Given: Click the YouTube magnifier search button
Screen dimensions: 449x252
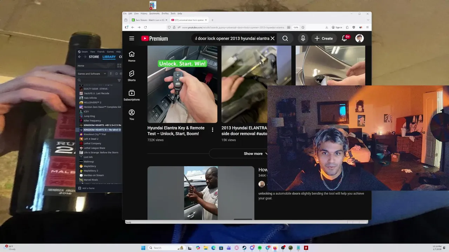Looking at the screenshot, I should [285, 38].
